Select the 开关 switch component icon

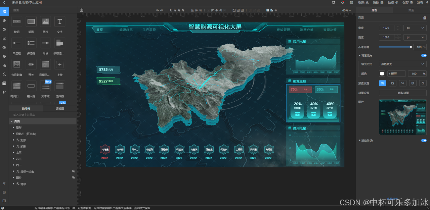(31, 64)
